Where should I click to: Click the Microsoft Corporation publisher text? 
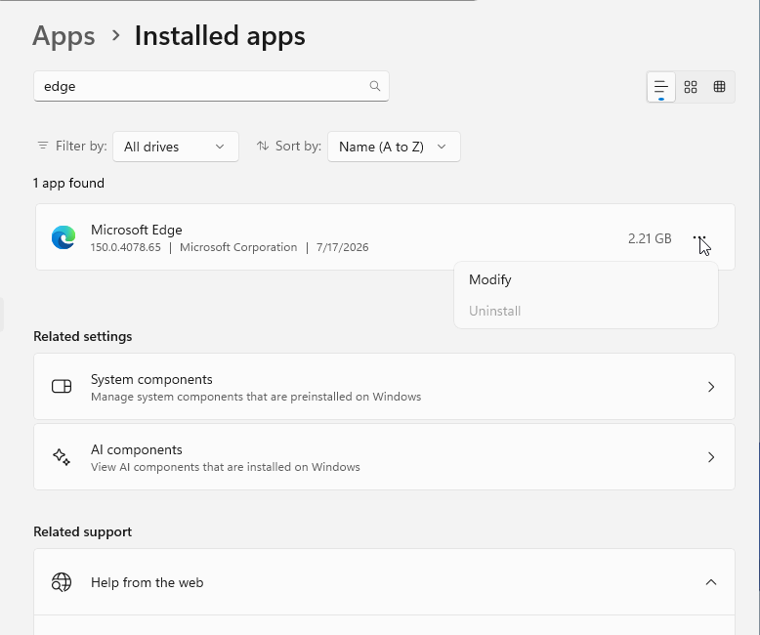pyautogui.click(x=238, y=247)
